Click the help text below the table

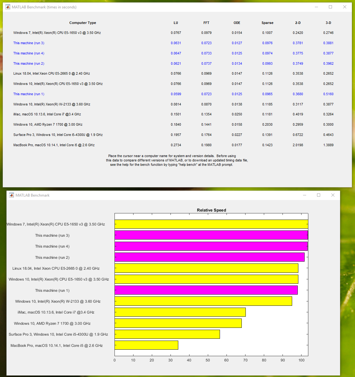[x=177, y=160]
